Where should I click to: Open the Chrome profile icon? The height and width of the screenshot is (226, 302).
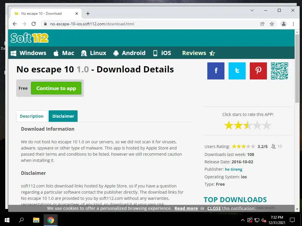click(283, 24)
